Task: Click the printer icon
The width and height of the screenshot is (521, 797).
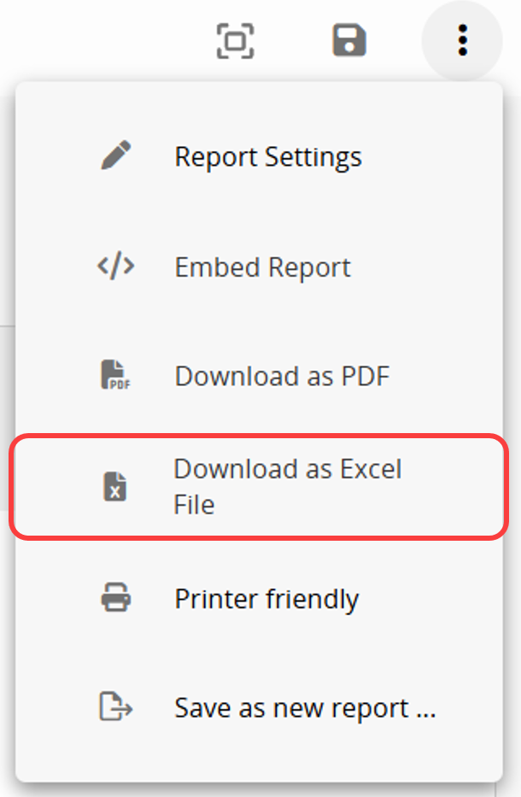Action: point(116,597)
